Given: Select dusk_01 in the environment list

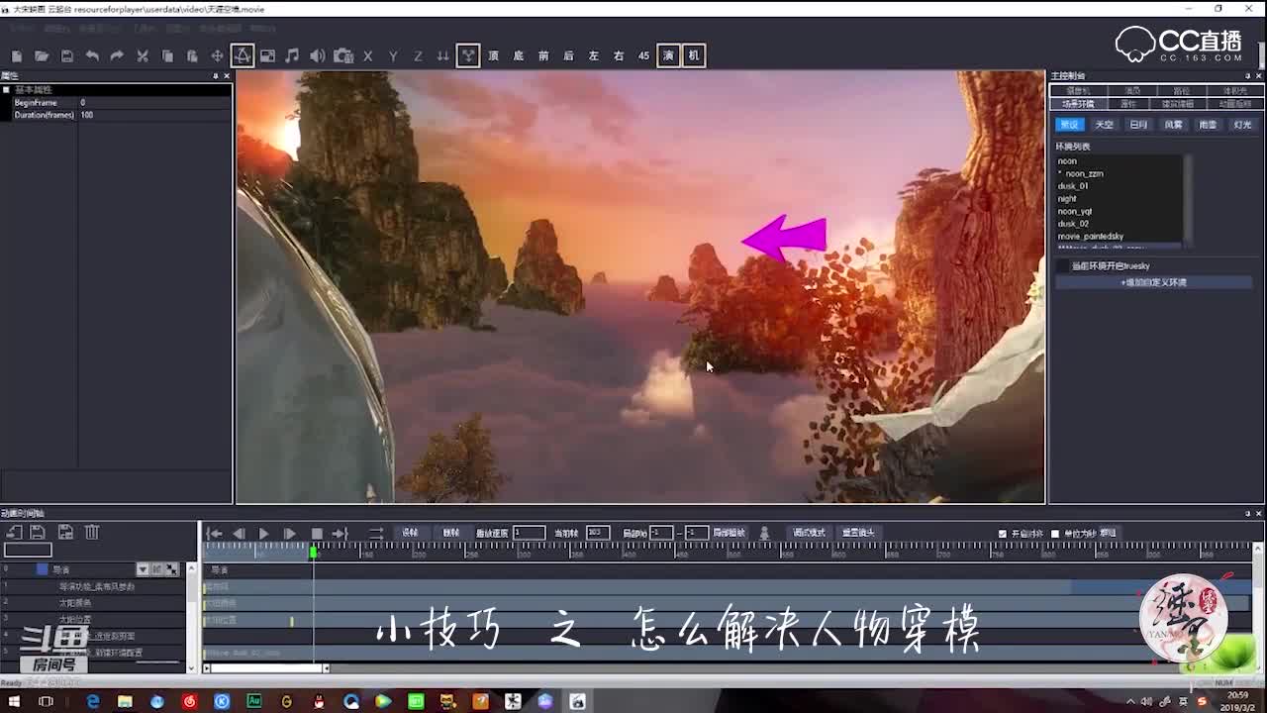Looking at the screenshot, I should 1073,186.
